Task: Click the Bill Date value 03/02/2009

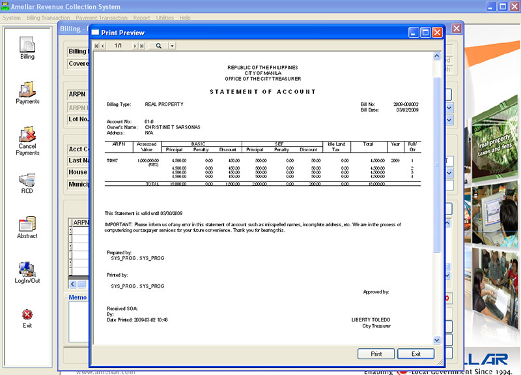Action: [x=408, y=110]
